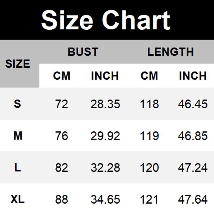214x214 pixels.
Task: Select the 46.85 length inch value
Action: point(193,136)
